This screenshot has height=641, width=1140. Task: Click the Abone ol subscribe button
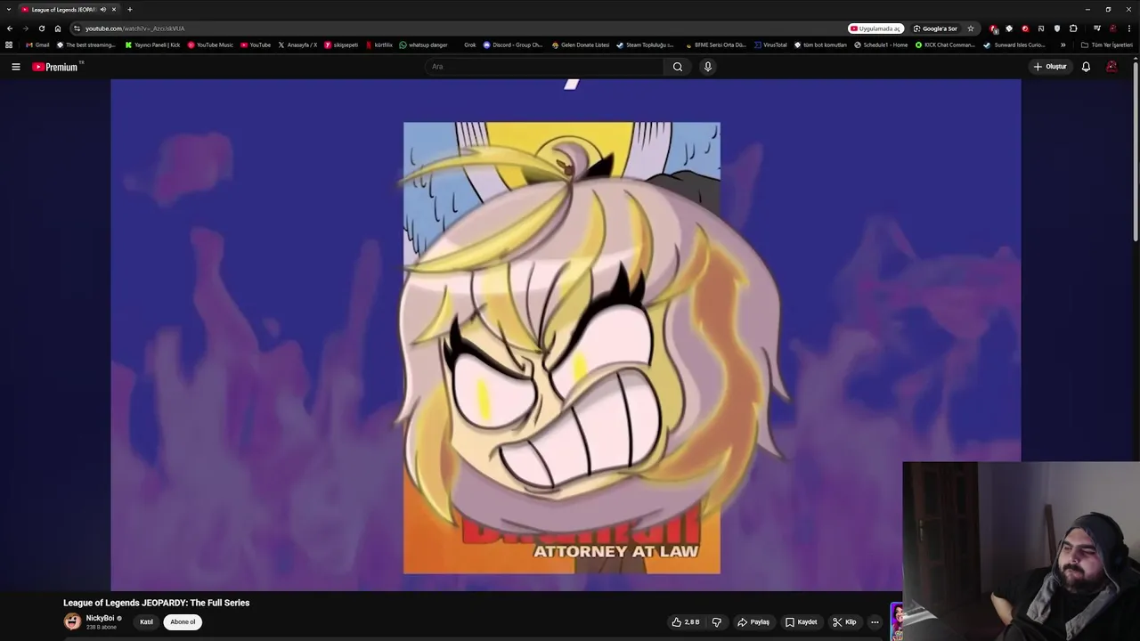click(183, 622)
